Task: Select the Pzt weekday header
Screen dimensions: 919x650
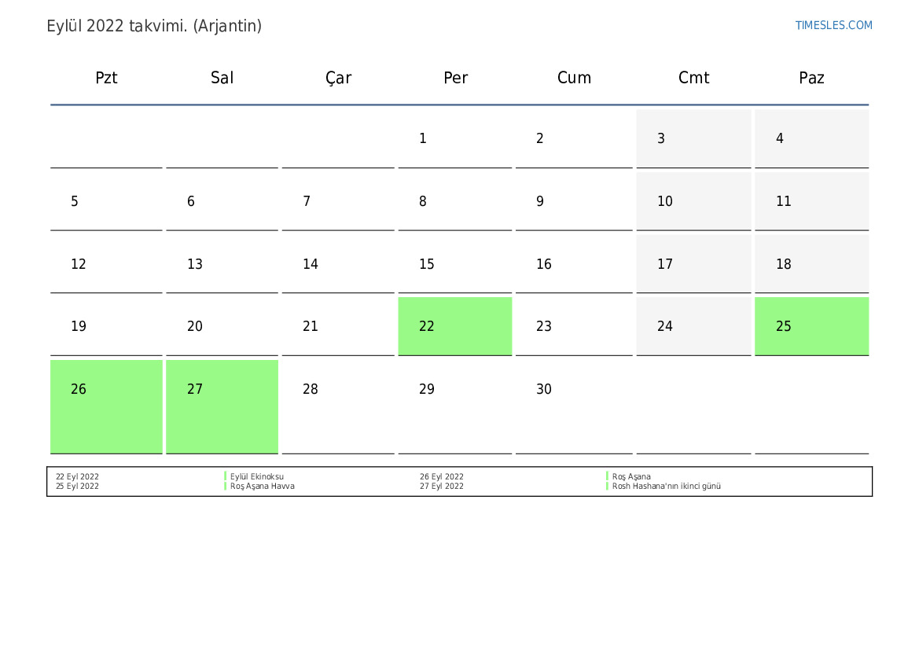Action: click(106, 77)
